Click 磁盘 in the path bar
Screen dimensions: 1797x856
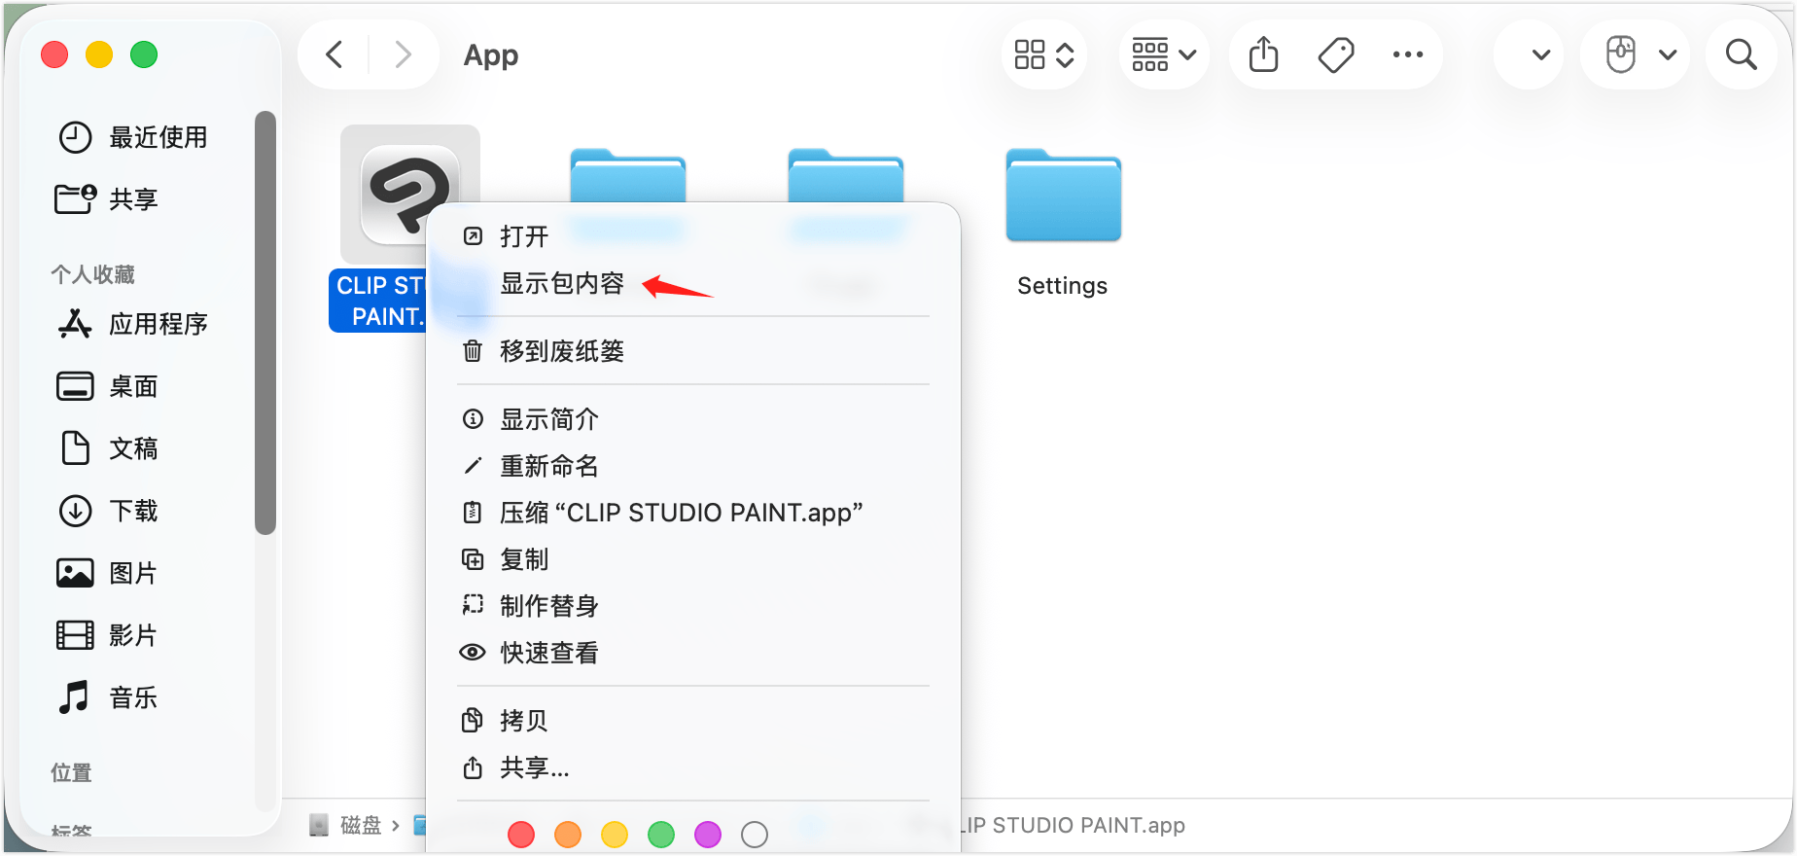pos(360,826)
